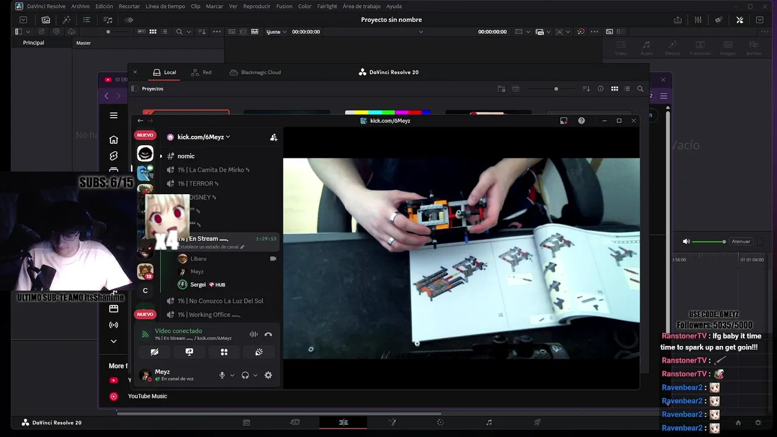Switch to the Red tab in Project Manager

(202, 72)
